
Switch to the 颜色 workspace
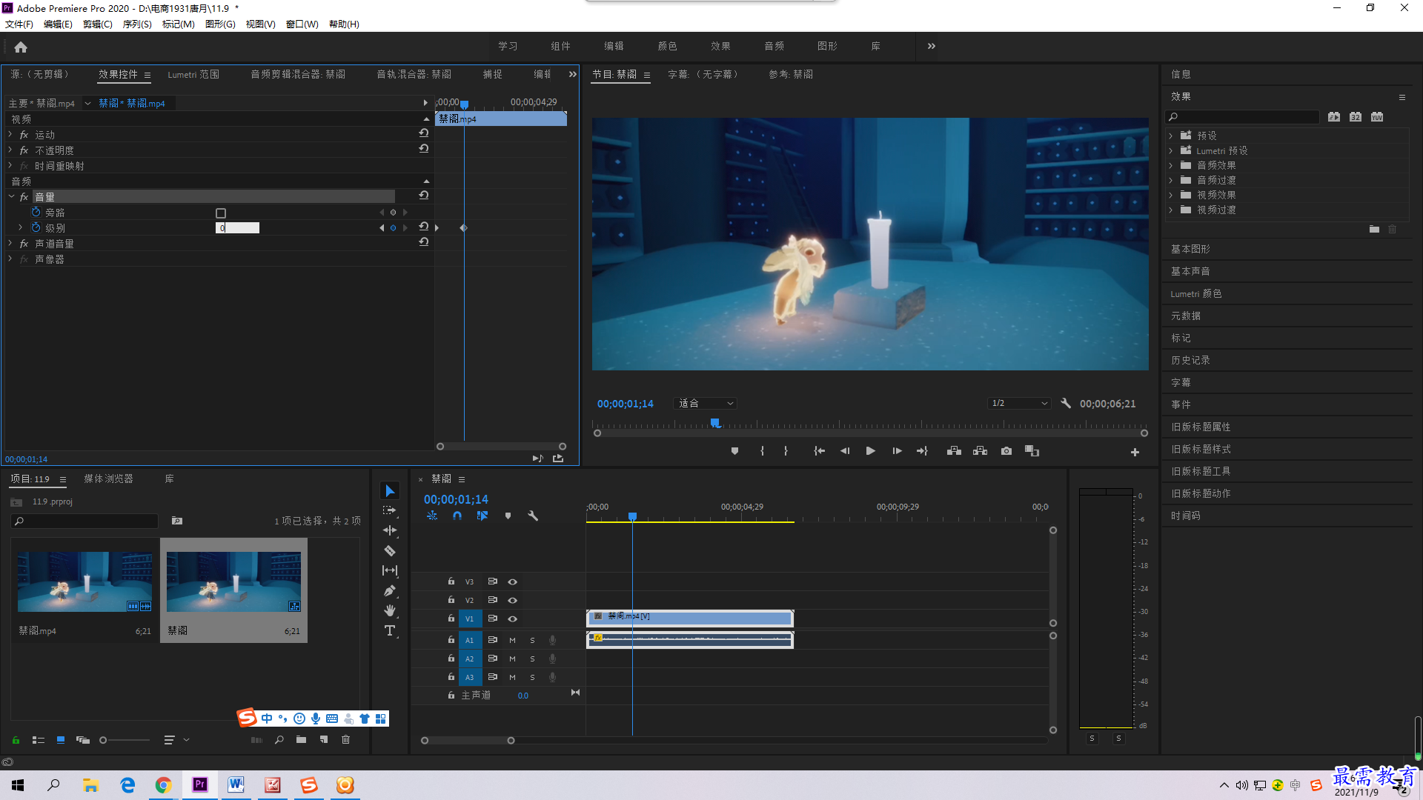coord(667,46)
